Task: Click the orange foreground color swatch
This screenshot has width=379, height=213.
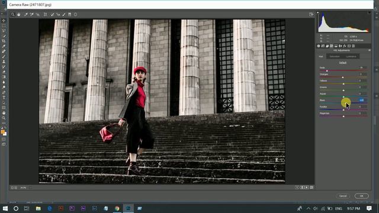Action: pyautogui.click(x=2, y=132)
